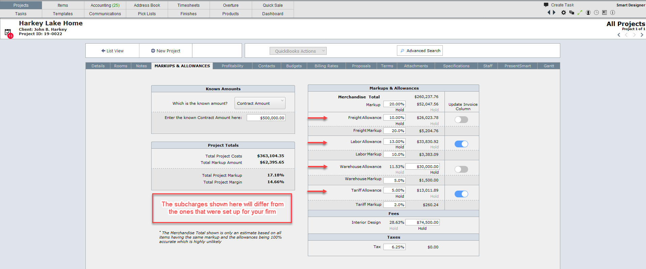The width and height of the screenshot is (646, 269).
Task: Open the Gantt tab
Action: 549,66
